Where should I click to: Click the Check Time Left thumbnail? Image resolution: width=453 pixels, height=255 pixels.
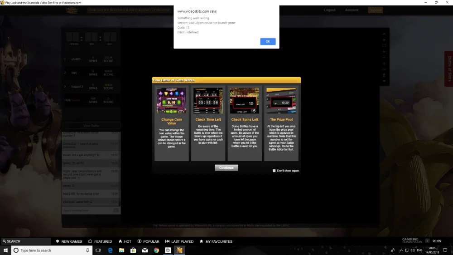(208, 100)
